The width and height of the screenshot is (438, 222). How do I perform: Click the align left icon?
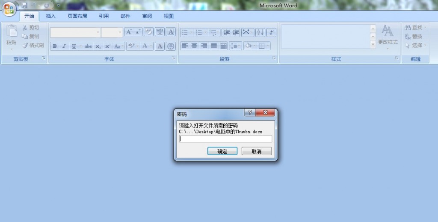coord(185,46)
